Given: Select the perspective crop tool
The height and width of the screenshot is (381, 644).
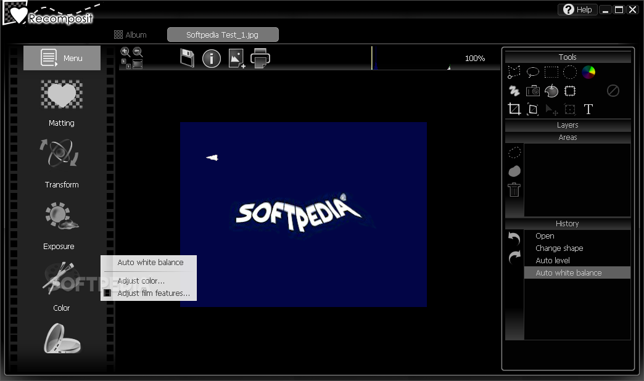Looking at the screenshot, I should tap(533, 109).
